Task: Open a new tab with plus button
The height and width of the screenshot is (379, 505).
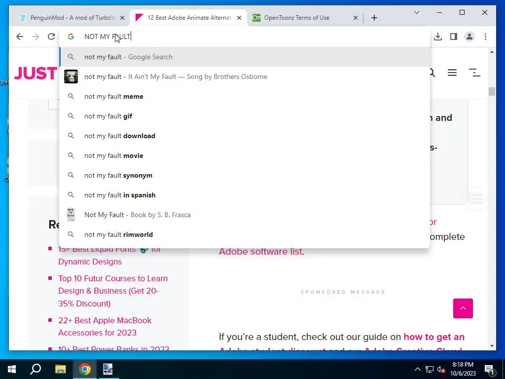Action: coord(374,18)
